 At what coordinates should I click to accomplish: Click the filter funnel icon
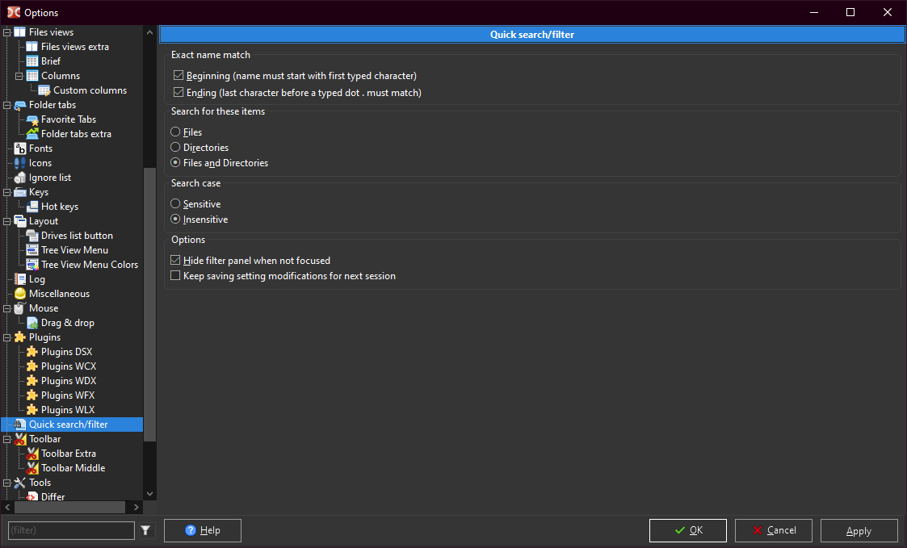click(x=145, y=530)
